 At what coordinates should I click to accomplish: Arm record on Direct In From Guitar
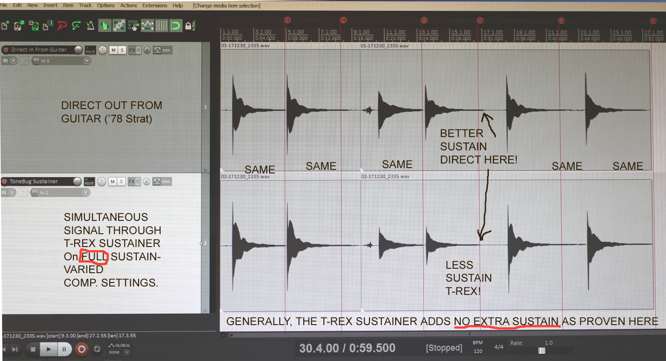6,50
